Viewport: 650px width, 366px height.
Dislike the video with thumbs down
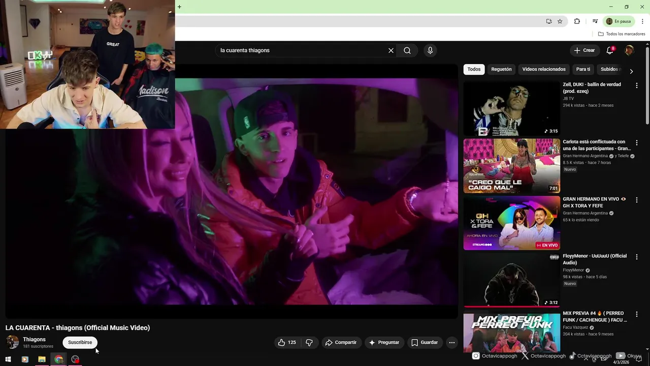309,343
